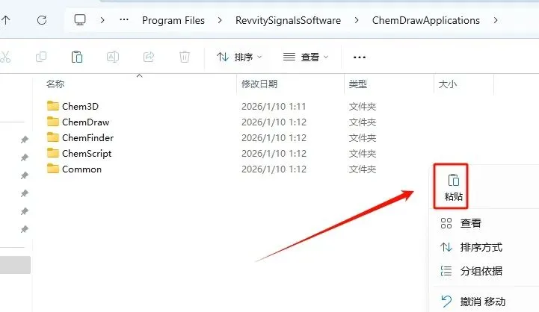Screen dimensions: 539x312
Task: Expand the chevron after ChemDrawApplications breadcrumb
Action: tap(496, 21)
